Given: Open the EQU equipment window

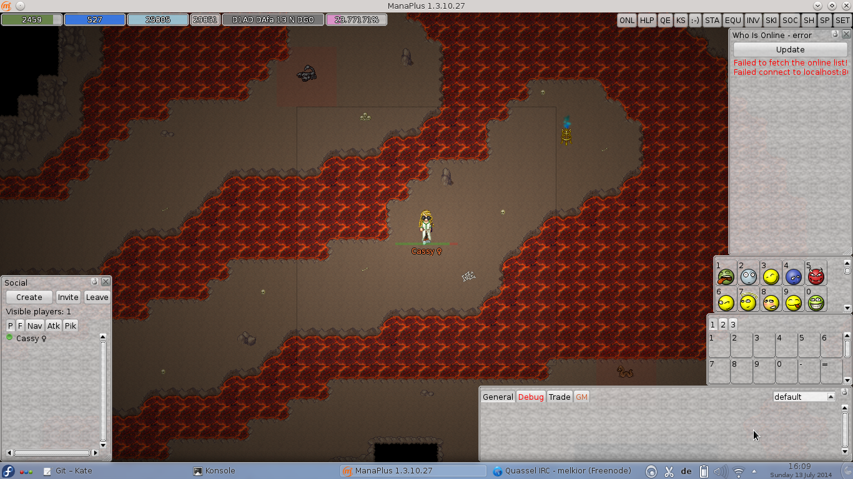Looking at the screenshot, I should coord(733,20).
